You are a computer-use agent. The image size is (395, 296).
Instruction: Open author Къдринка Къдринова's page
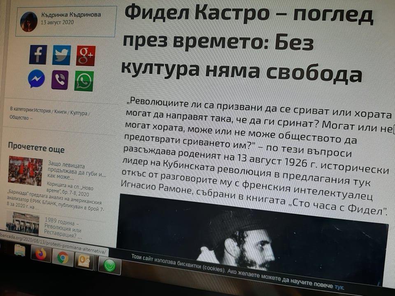71,15
